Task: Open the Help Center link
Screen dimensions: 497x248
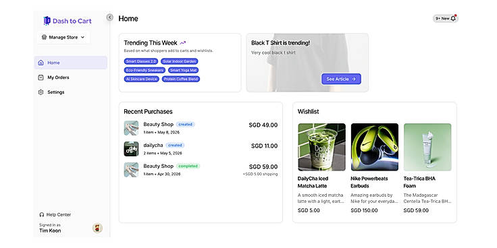Action: [55, 214]
